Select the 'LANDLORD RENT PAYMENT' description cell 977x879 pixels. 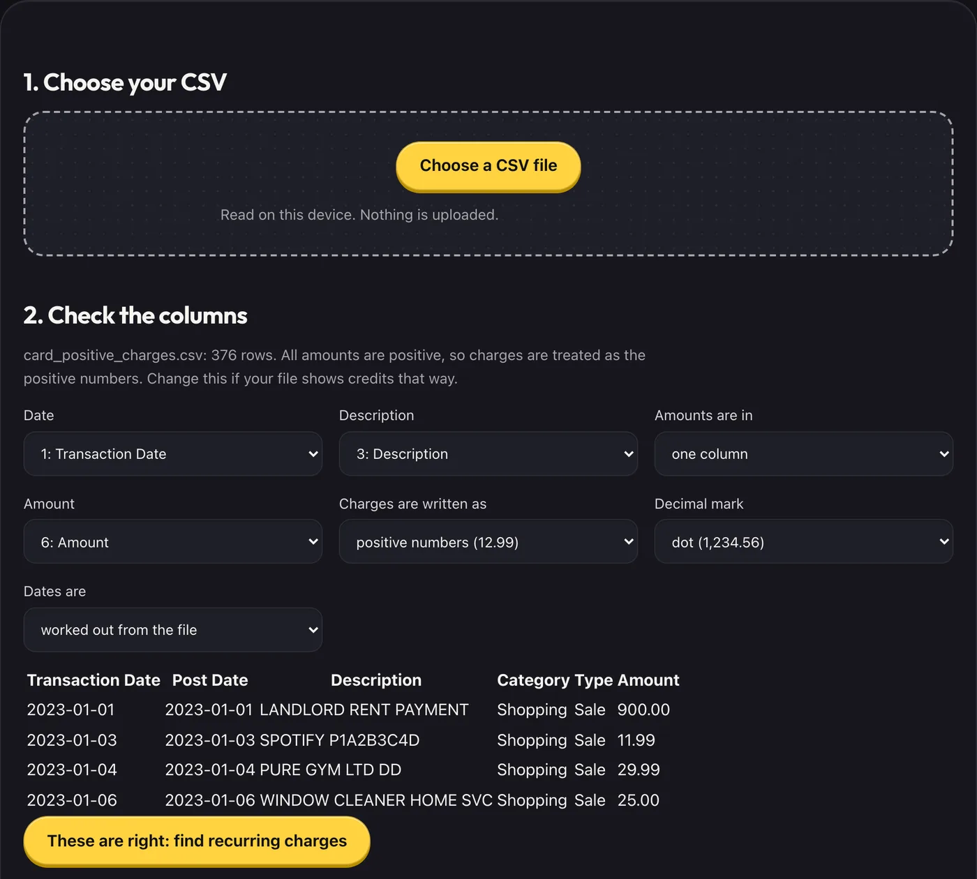(364, 710)
